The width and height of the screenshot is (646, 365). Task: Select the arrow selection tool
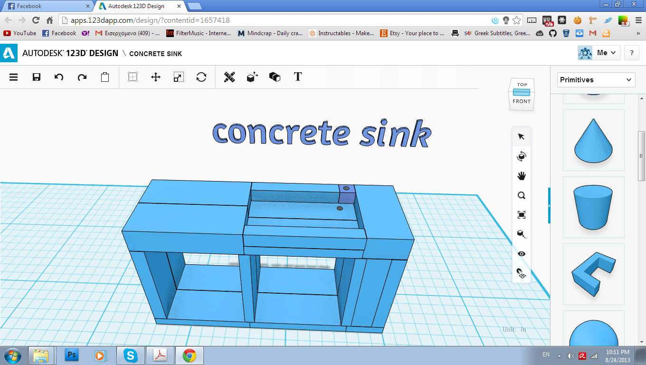(522, 136)
